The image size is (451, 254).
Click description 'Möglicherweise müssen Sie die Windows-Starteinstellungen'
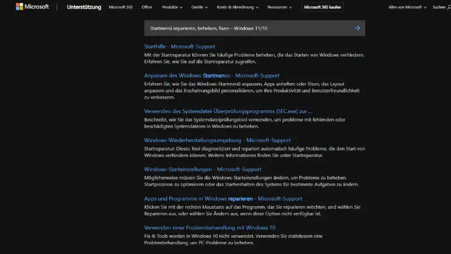click(x=251, y=181)
